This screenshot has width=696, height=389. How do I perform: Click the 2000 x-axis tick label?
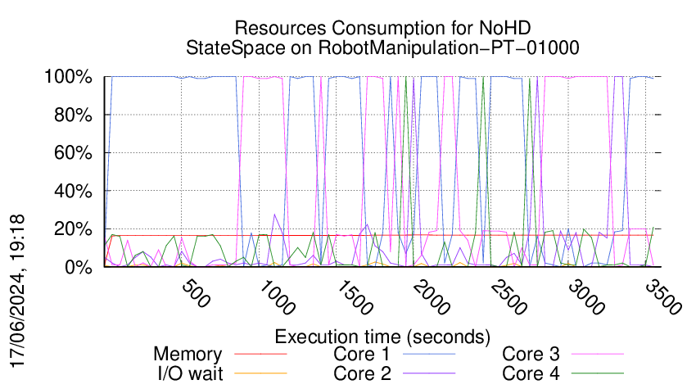[431, 297]
